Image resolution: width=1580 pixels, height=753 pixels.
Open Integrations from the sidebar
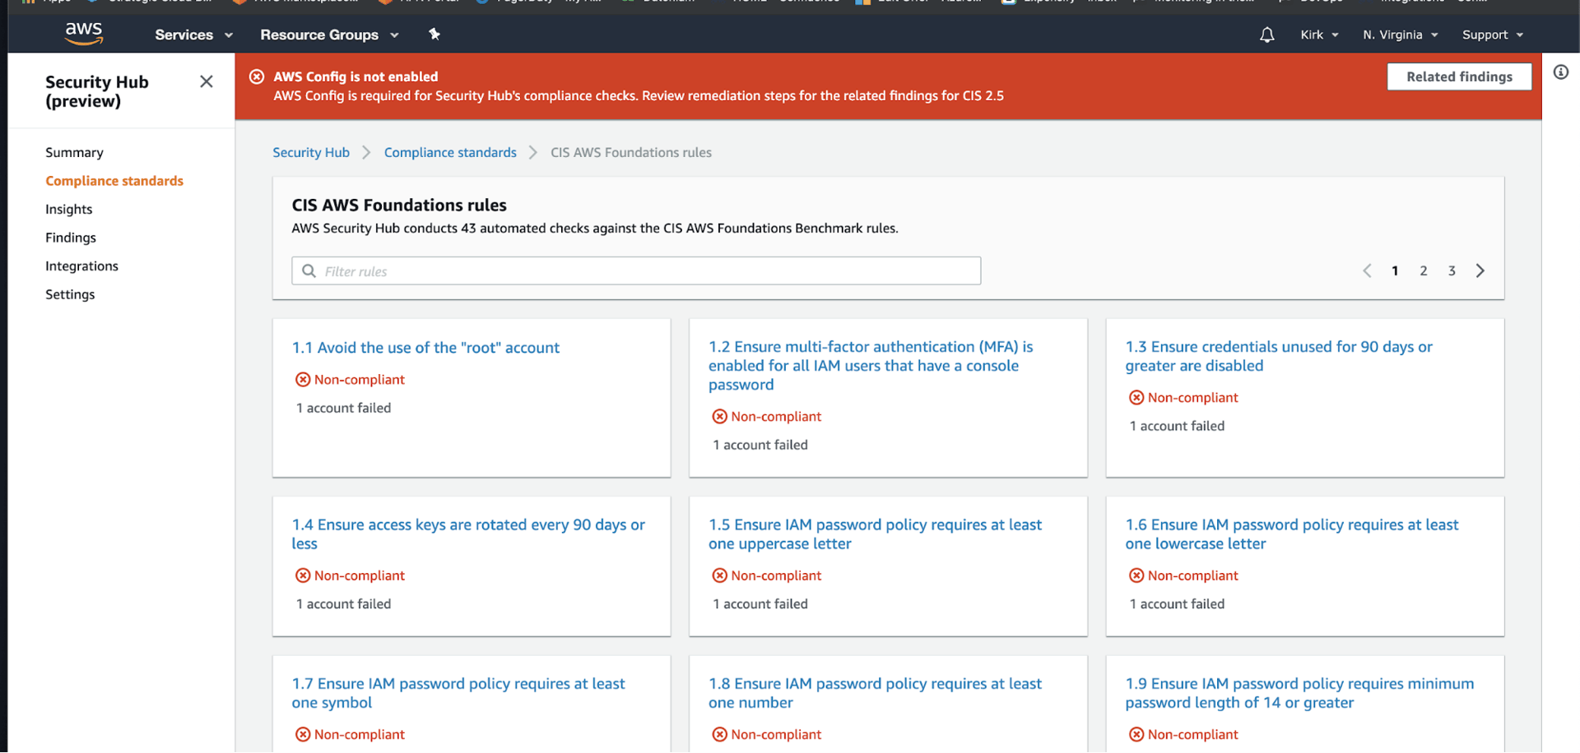tap(81, 266)
